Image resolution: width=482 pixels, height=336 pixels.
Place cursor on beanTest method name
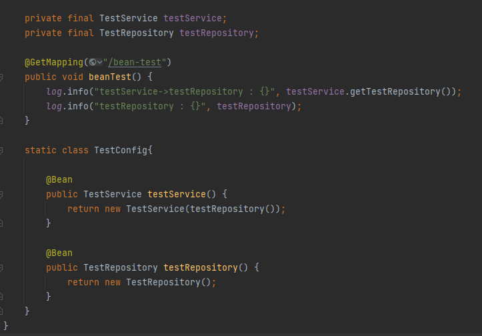pos(110,77)
